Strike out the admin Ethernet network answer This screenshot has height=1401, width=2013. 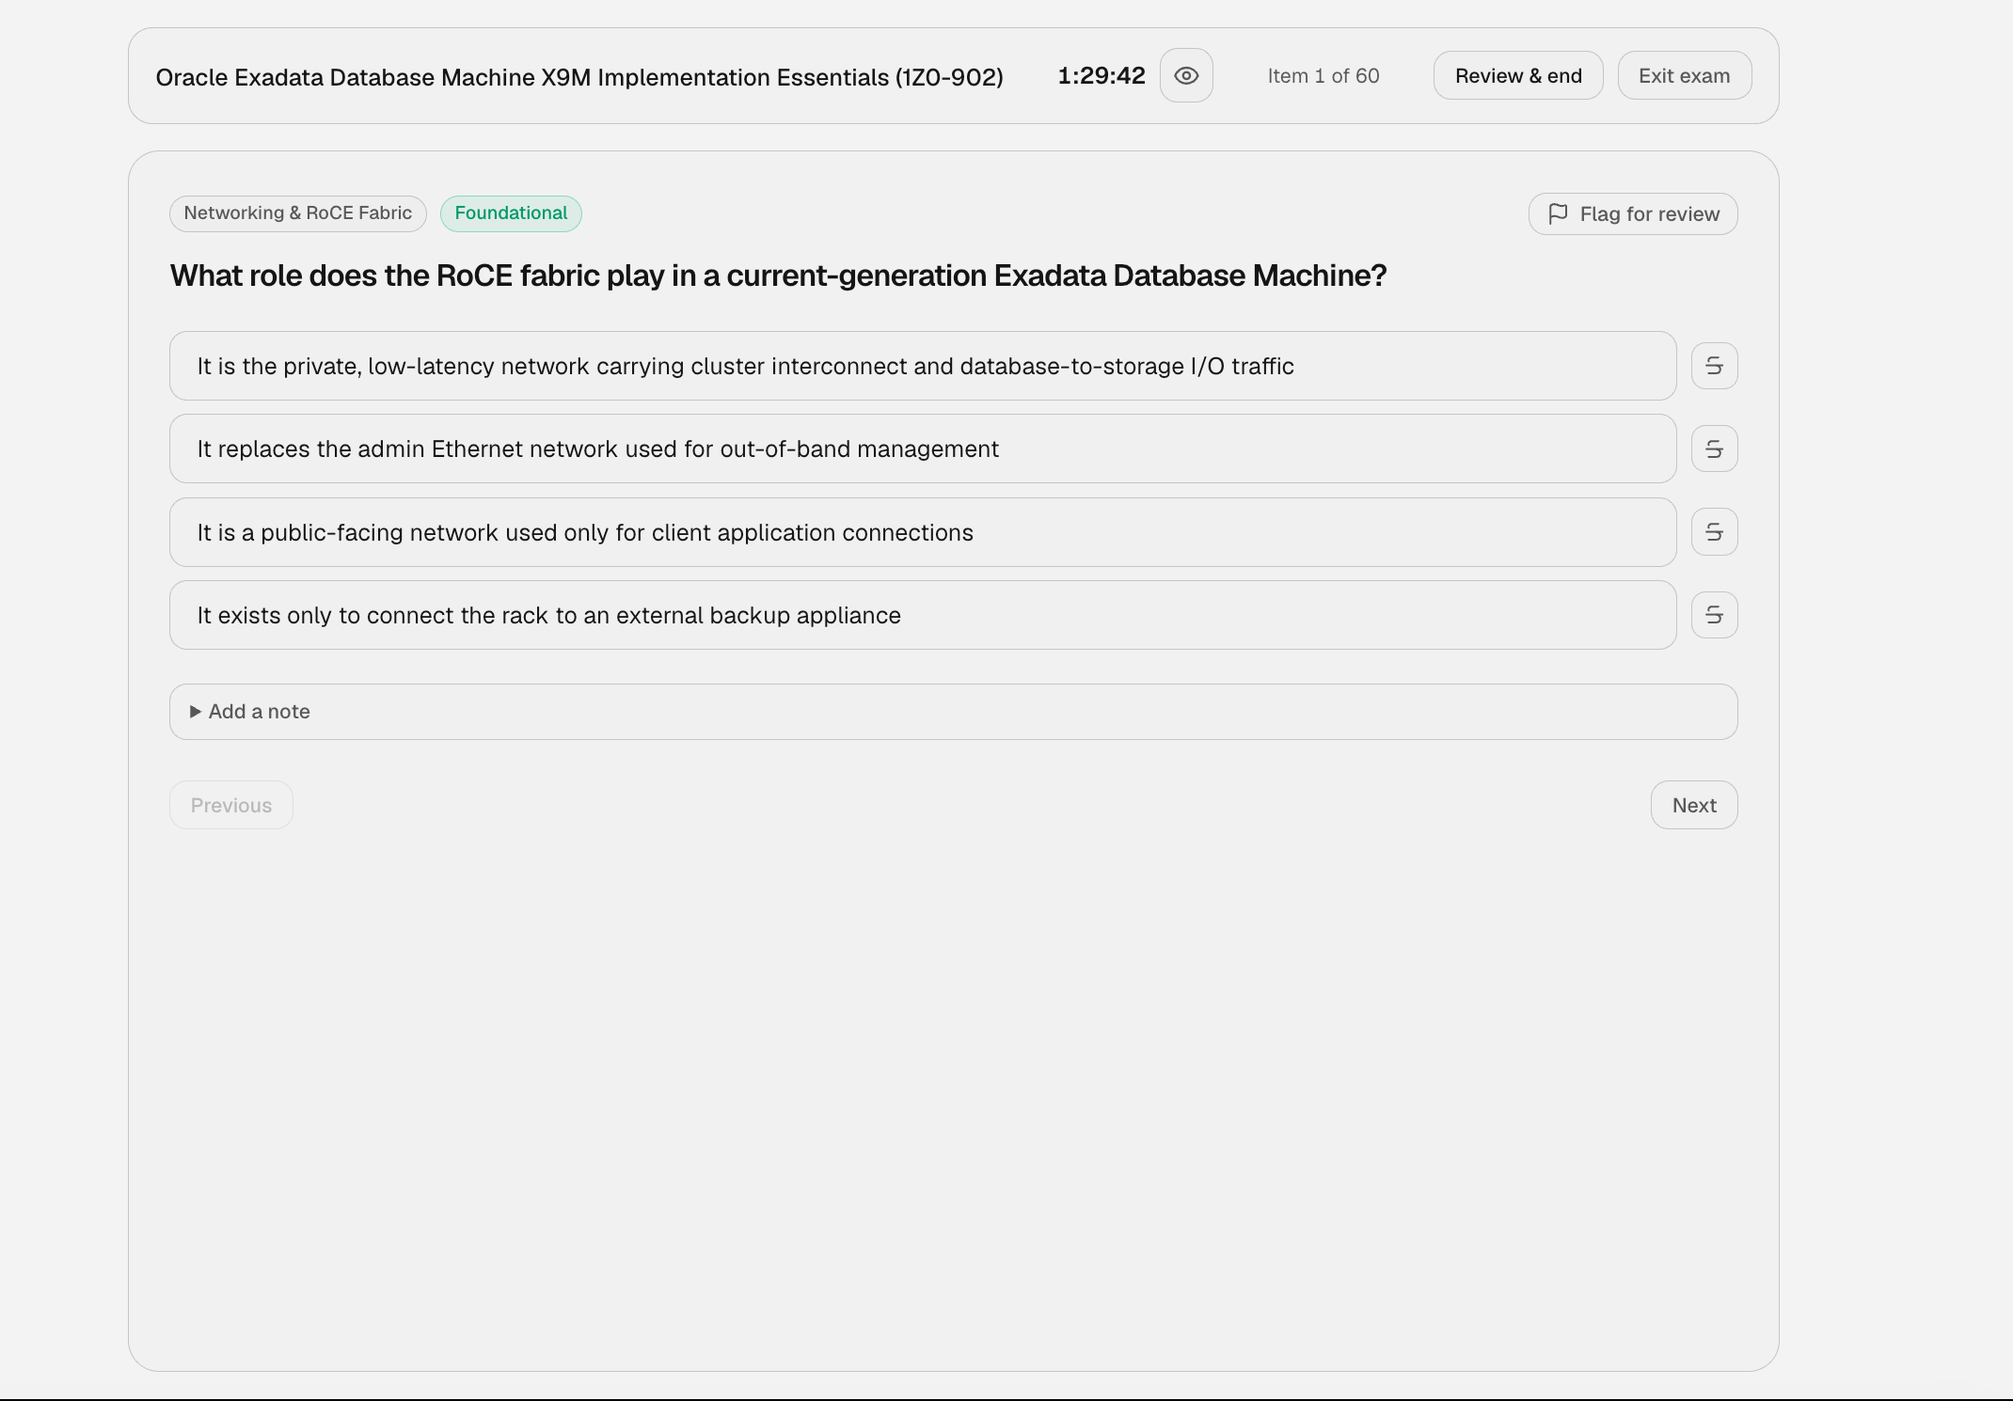coord(1714,449)
